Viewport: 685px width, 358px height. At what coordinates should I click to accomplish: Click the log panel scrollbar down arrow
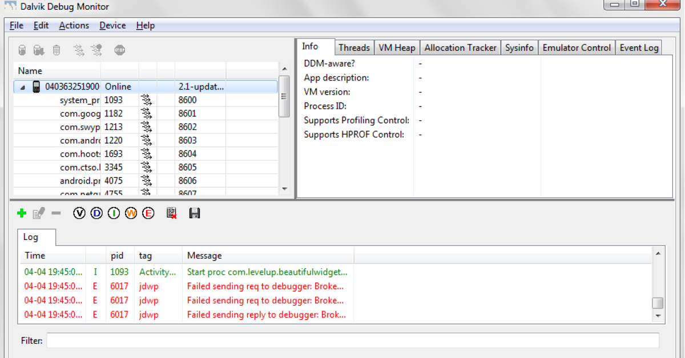[658, 316]
